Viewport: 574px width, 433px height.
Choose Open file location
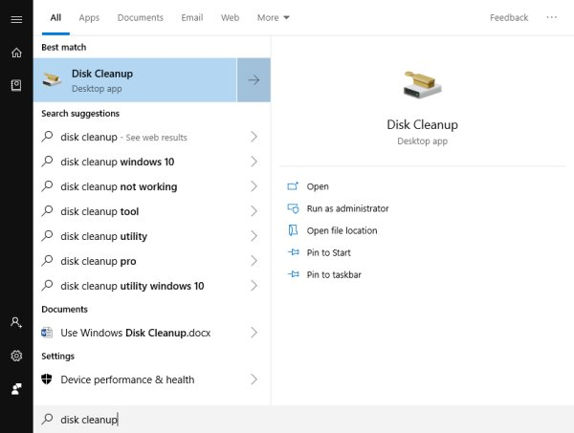coord(342,230)
